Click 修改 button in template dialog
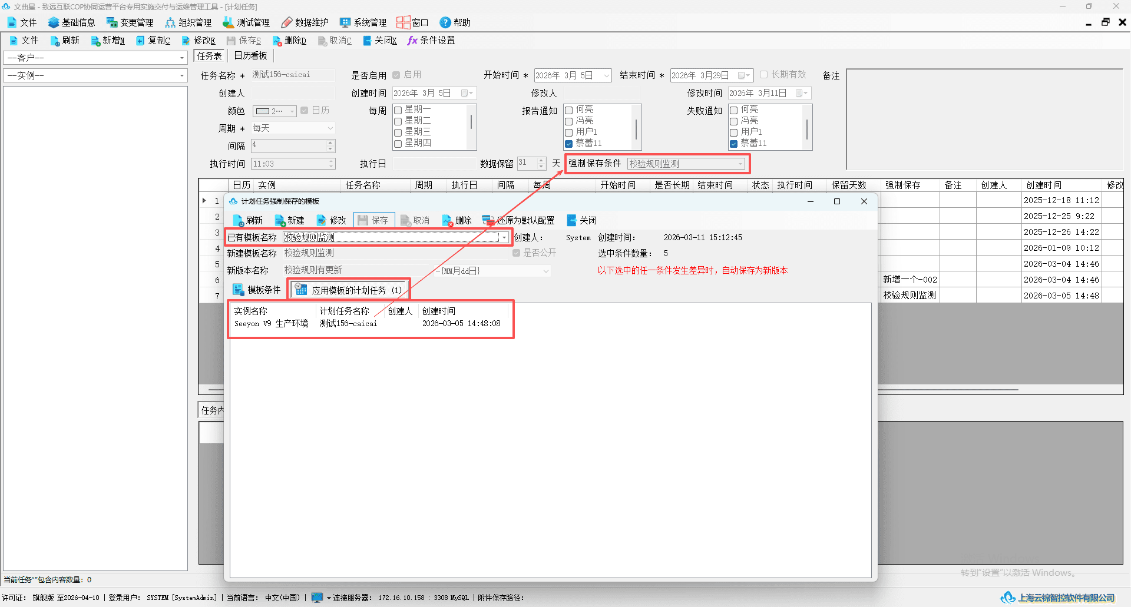The width and height of the screenshot is (1131, 607). coord(332,221)
